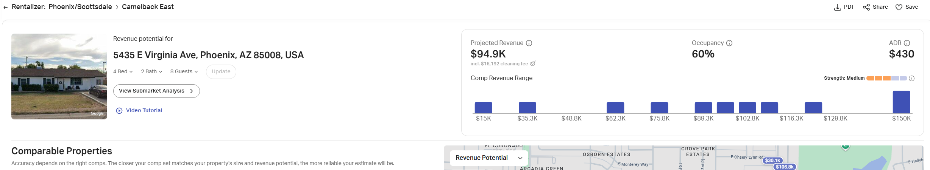Select the $106.8k map marker
930x170 pixels.
(785, 167)
